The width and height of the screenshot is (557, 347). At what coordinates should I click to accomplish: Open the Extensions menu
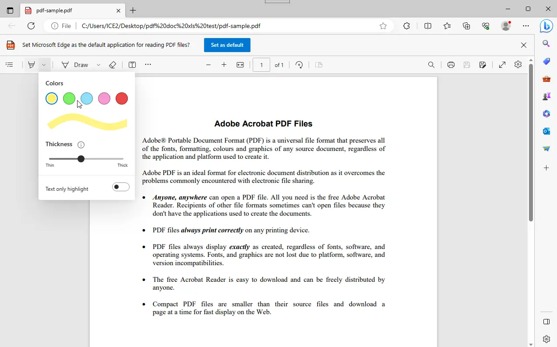407,26
